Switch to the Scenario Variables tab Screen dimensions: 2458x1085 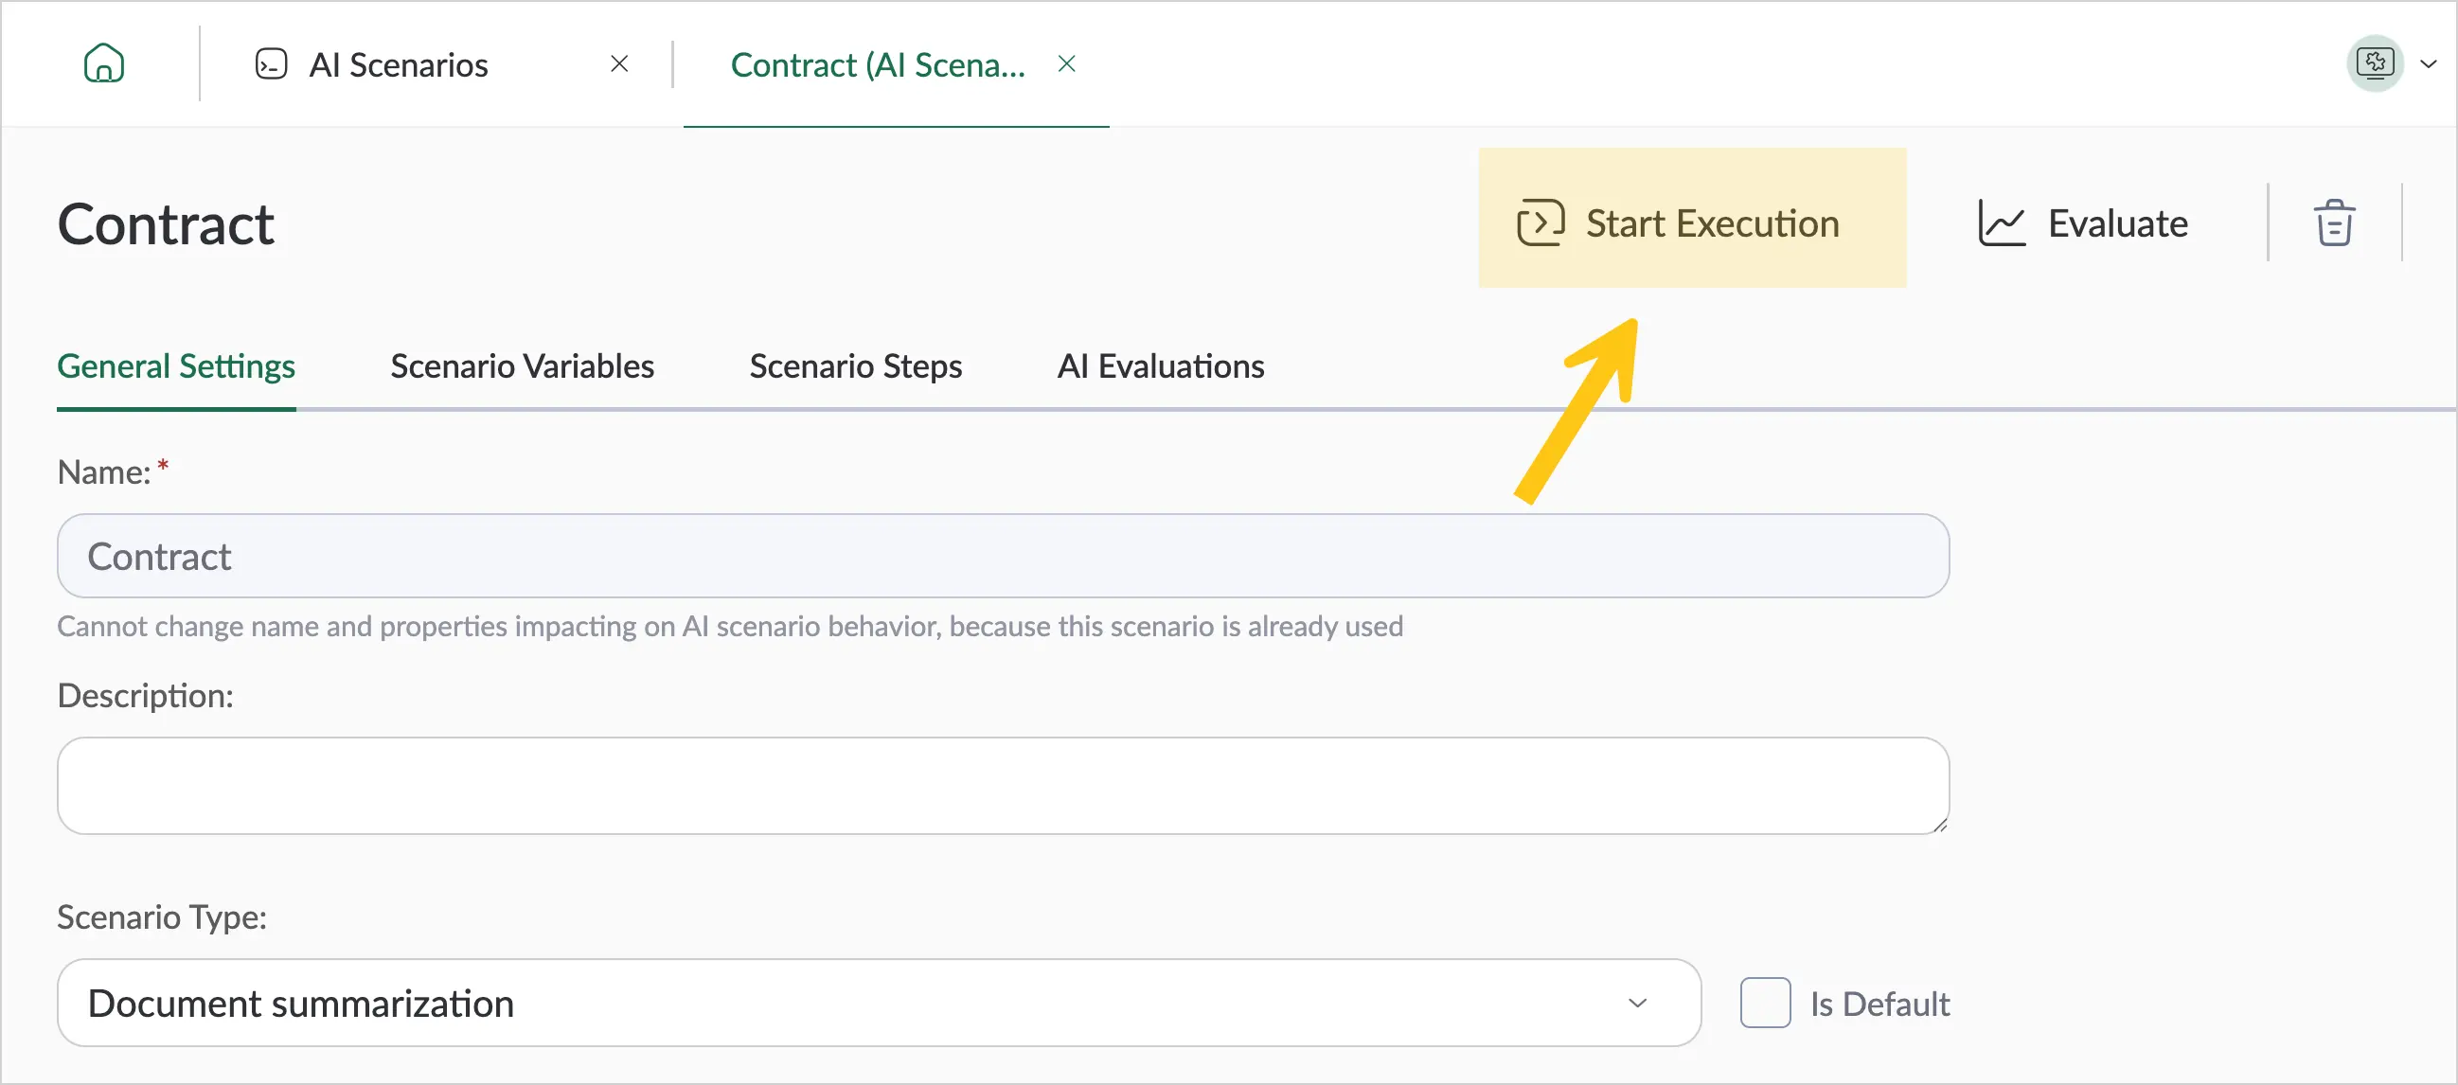click(522, 366)
